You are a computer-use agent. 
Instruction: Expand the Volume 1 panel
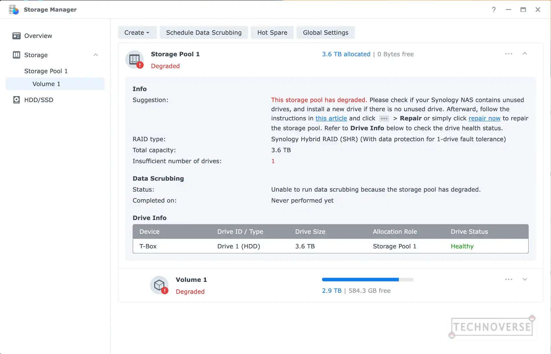[x=525, y=280]
